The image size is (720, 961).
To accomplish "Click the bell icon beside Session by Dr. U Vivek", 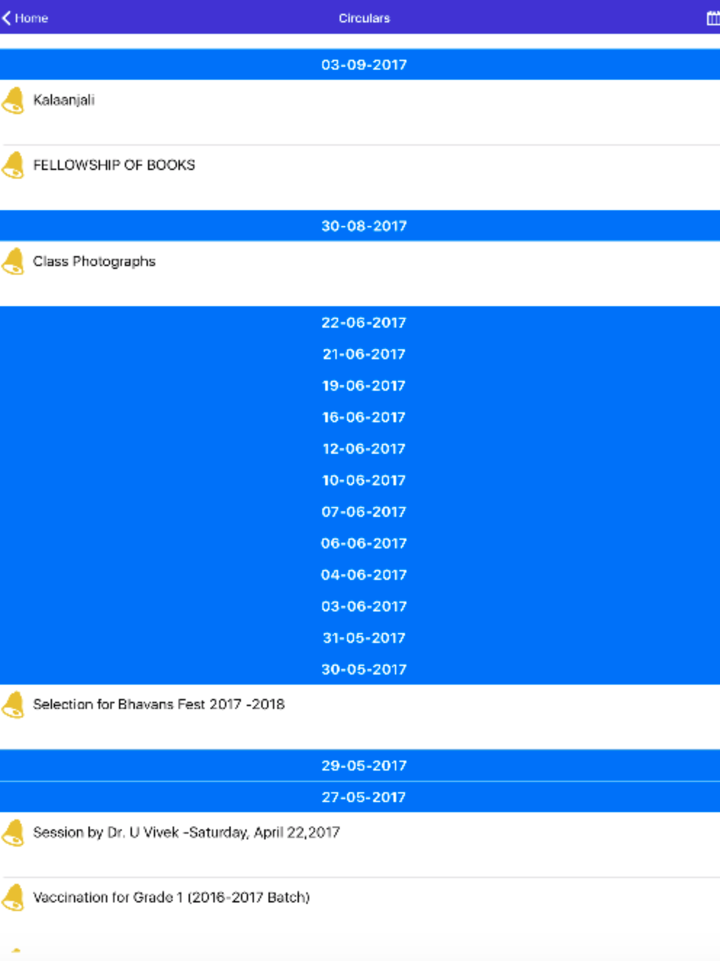I will pos(13,833).
